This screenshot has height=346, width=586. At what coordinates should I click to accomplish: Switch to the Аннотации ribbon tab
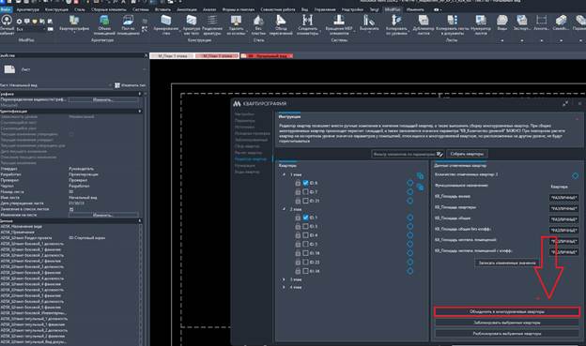coord(187,9)
